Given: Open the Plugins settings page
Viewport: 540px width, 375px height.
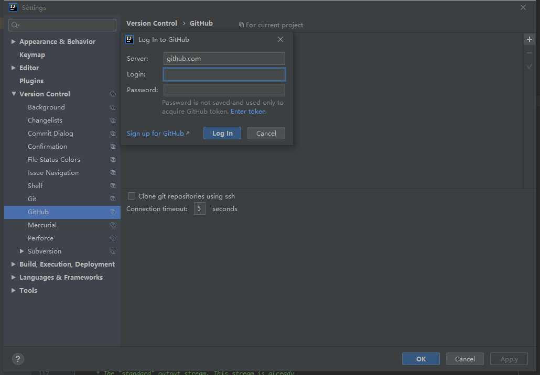Looking at the screenshot, I should pyautogui.click(x=31, y=81).
